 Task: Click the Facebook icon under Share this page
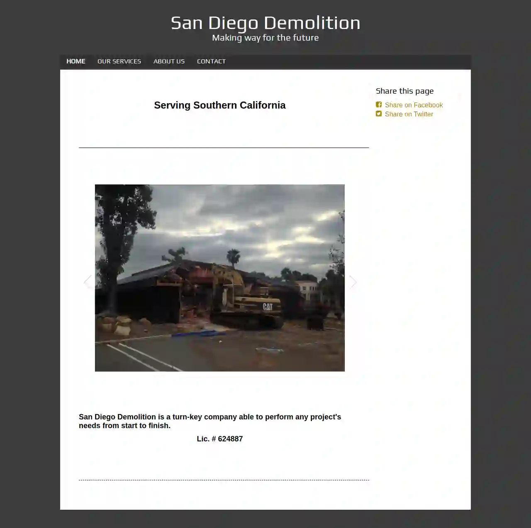(379, 105)
